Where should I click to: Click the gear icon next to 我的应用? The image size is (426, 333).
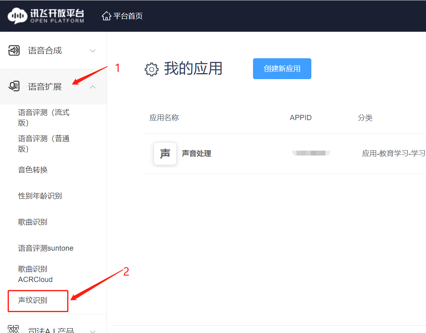[152, 69]
